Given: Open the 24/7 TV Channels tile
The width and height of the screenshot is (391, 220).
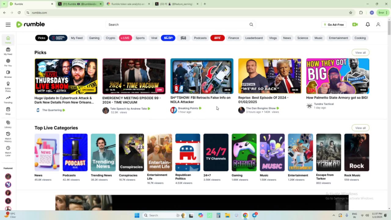Looking at the screenshot, I should (x=216, y=152).
